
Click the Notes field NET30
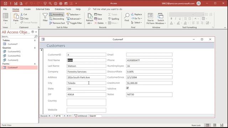click(x=149, y=95)
